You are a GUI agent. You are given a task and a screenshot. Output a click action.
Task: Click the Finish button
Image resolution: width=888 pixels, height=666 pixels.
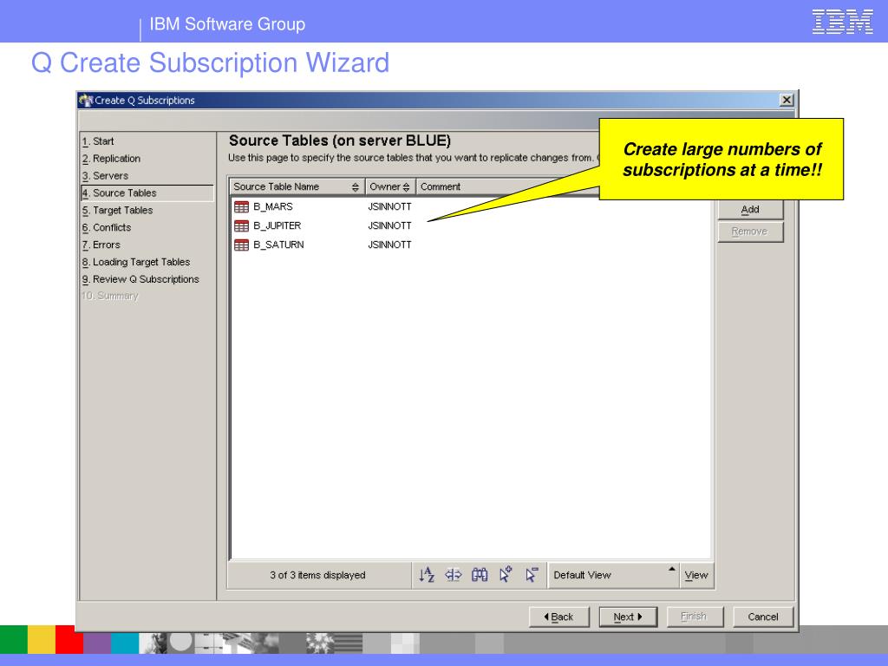[x=695, y=617]
